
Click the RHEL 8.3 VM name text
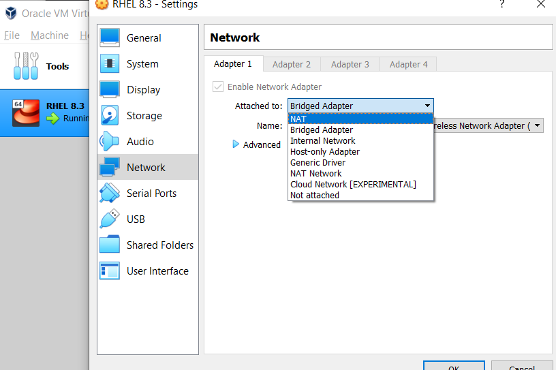[65, 106]
